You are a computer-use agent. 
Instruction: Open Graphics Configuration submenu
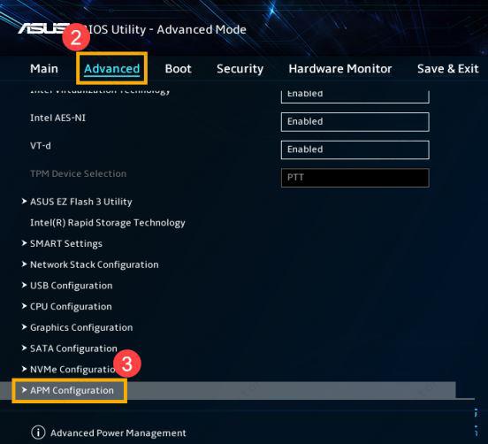coord(81,327)
